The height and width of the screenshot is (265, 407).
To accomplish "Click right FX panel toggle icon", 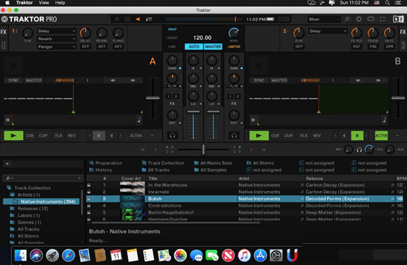I will pos(403,32).
